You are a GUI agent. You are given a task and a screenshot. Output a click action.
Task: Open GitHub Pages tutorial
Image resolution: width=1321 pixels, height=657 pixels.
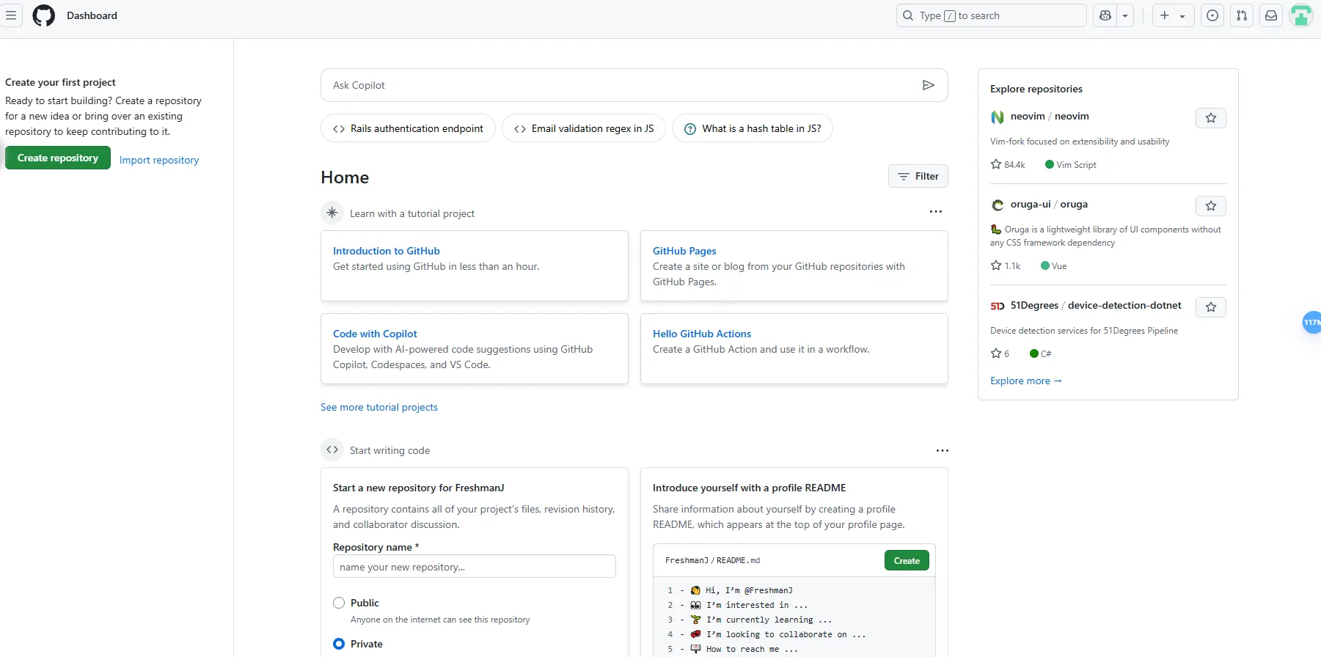click(684, 251)
